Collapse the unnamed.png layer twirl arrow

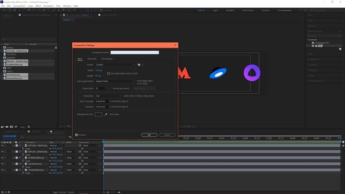click(14, 164)
